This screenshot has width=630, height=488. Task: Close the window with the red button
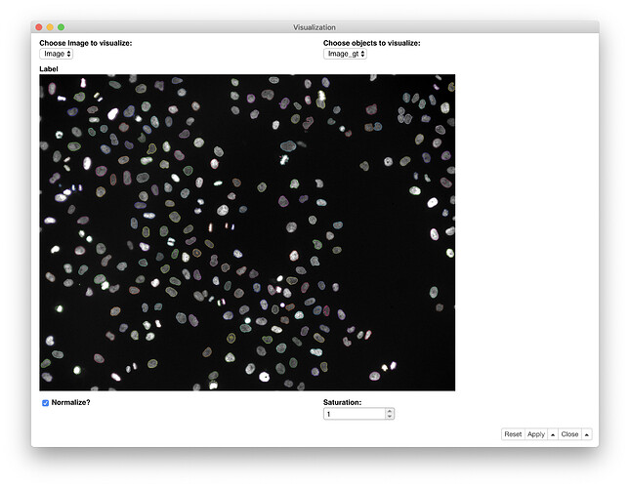point(39,27)
